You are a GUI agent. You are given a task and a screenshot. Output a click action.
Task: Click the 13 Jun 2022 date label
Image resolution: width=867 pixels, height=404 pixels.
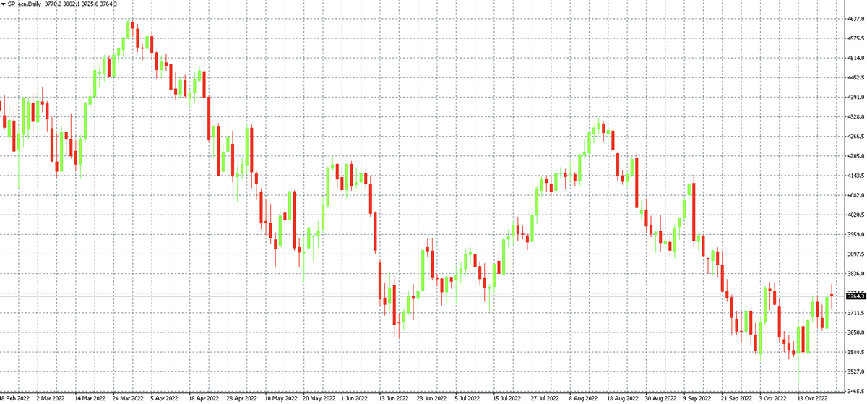(x=394, y=398)
